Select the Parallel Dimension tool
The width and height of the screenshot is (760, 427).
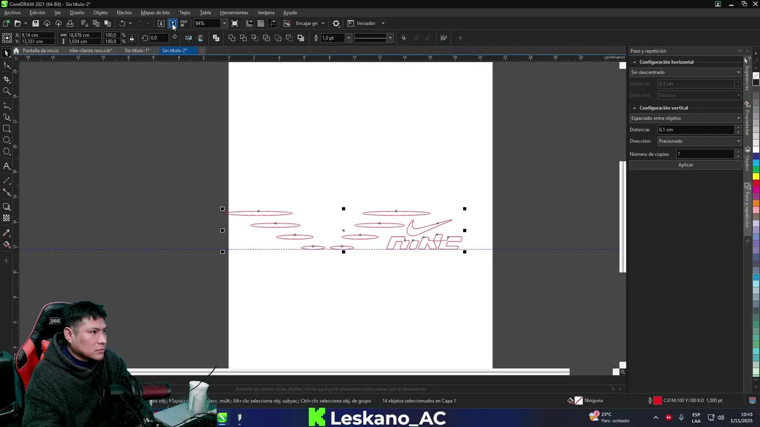7,180
